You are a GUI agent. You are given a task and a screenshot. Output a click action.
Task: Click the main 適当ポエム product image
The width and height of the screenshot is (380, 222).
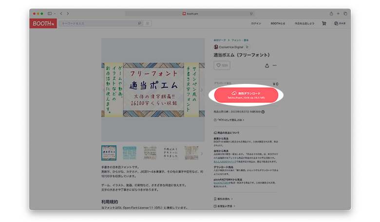(153, 90)
